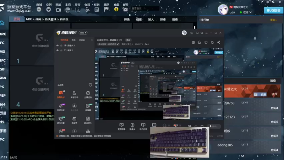
Task: Click the gift box icon in 直播伴侣 header
Action: point(193,42)
